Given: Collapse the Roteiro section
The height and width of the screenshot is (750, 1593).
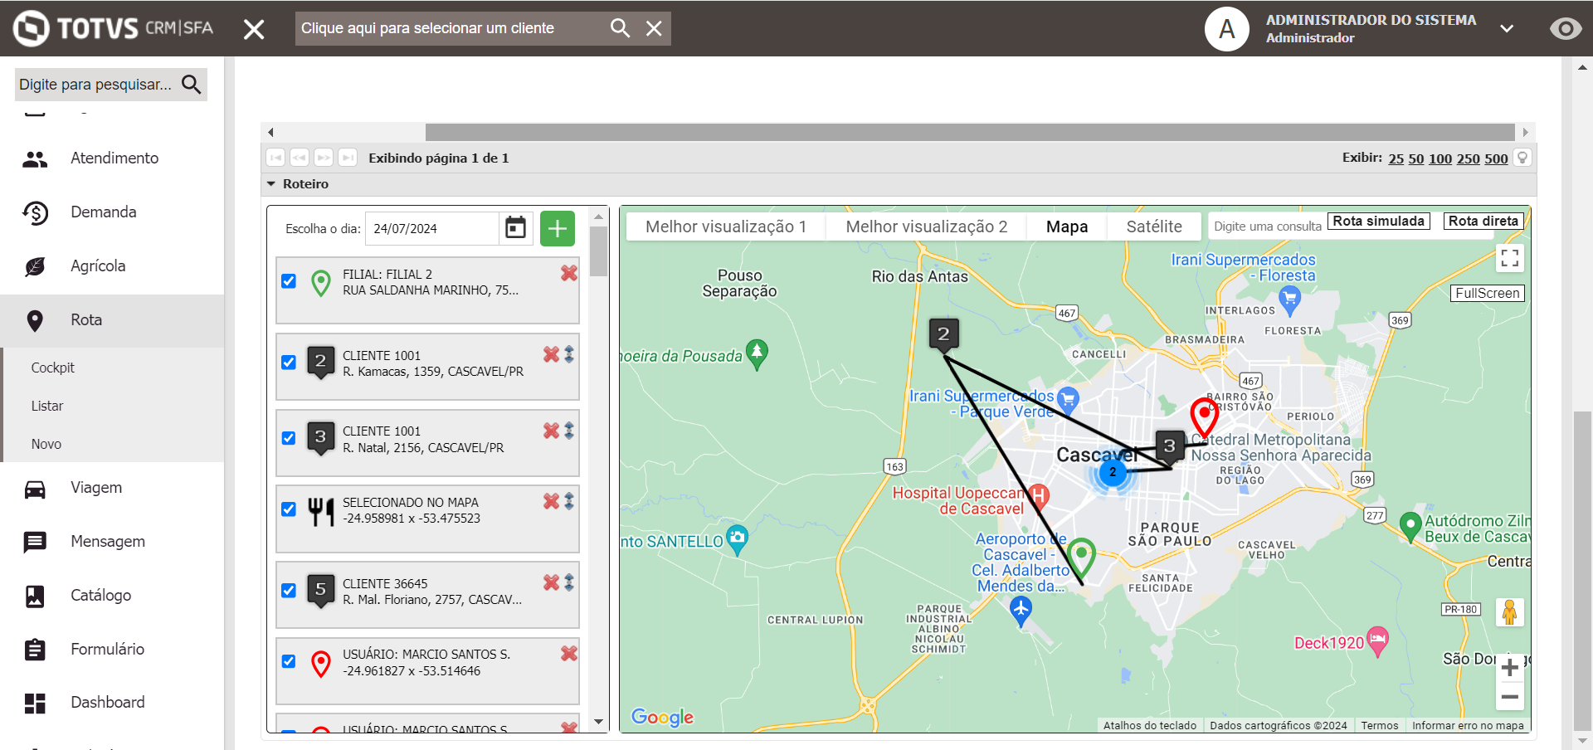Looking at the screenshot, I should 271,184.
